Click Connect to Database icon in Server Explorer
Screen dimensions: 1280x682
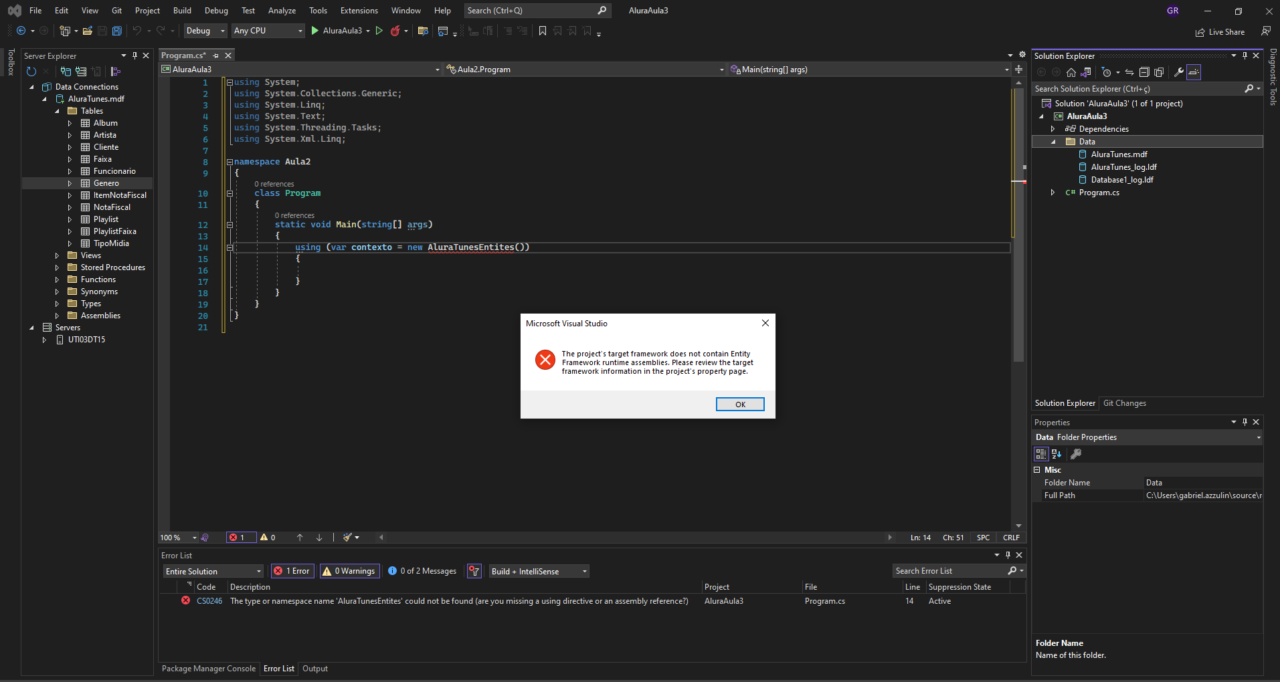click(66, 72)
